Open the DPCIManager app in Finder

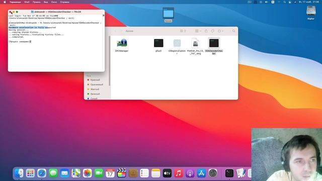click(x=122, y=43)
